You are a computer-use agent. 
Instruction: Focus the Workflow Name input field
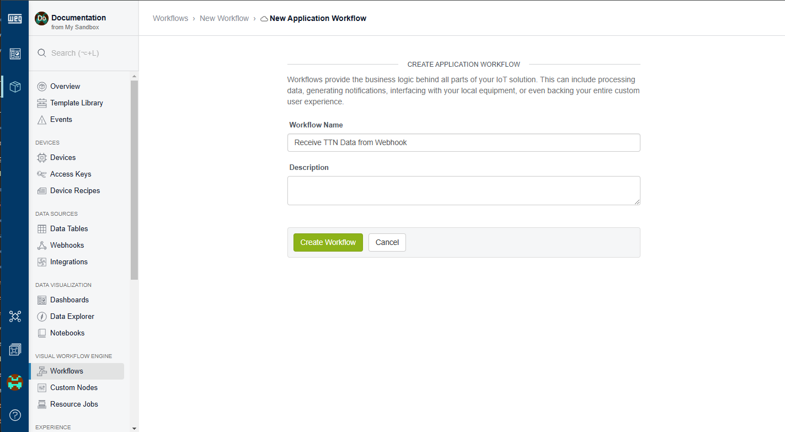pyautogui.click(x=463, y=142)
